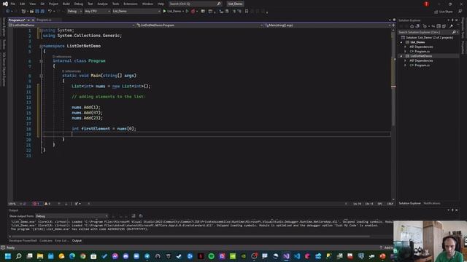Close the Program.cs* editor tab with its X
The image size is (467, 262).
tap(33, 20)
